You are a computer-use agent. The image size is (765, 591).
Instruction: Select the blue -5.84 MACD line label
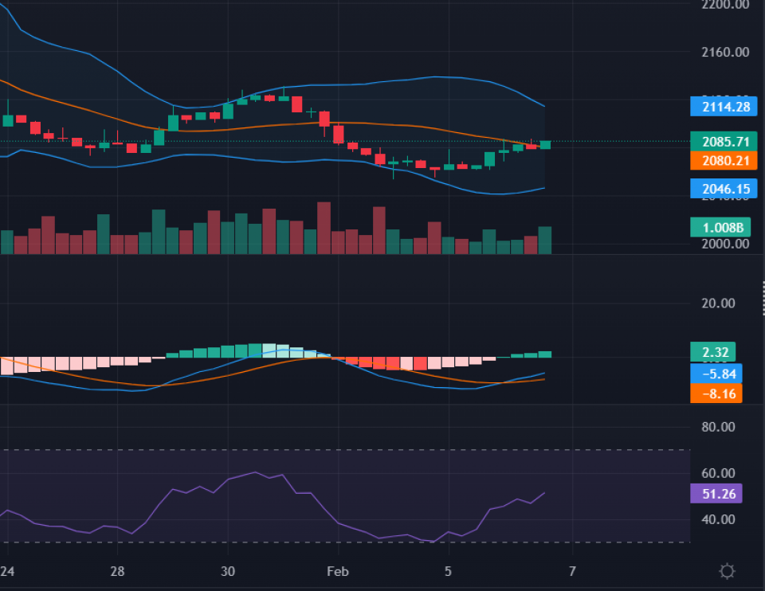pyautogui.click(x=716, y=373)
